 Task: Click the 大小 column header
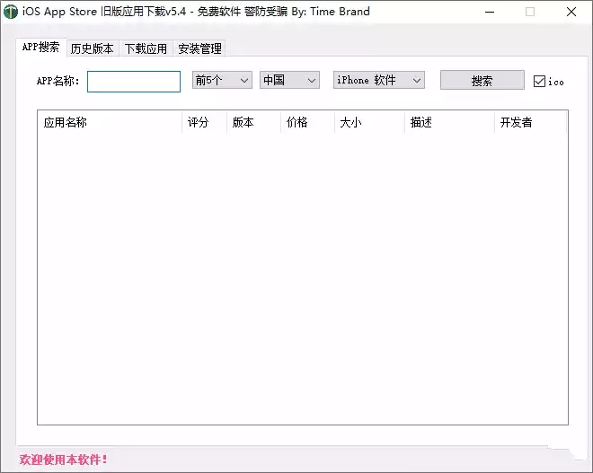coord(369,122)
